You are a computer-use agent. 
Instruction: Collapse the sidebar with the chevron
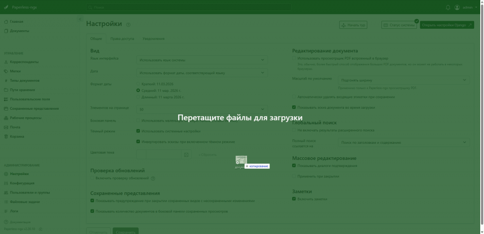pos(80,19)
